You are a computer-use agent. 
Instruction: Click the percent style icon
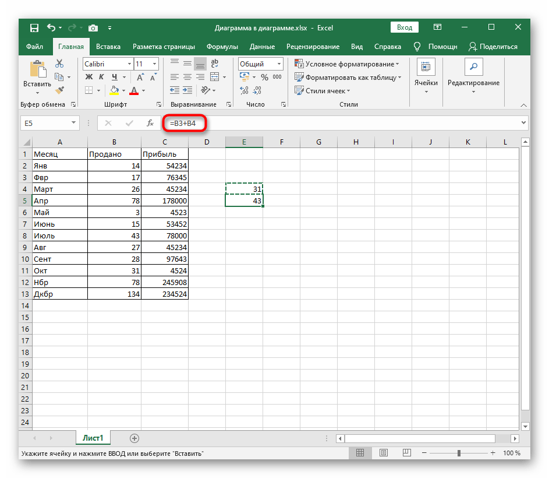(264, 77)
